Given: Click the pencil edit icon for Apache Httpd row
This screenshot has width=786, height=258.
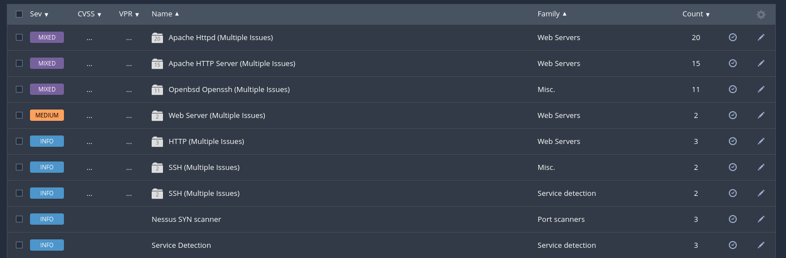Looking at the screenshot, I should click(x=761, y=37).
